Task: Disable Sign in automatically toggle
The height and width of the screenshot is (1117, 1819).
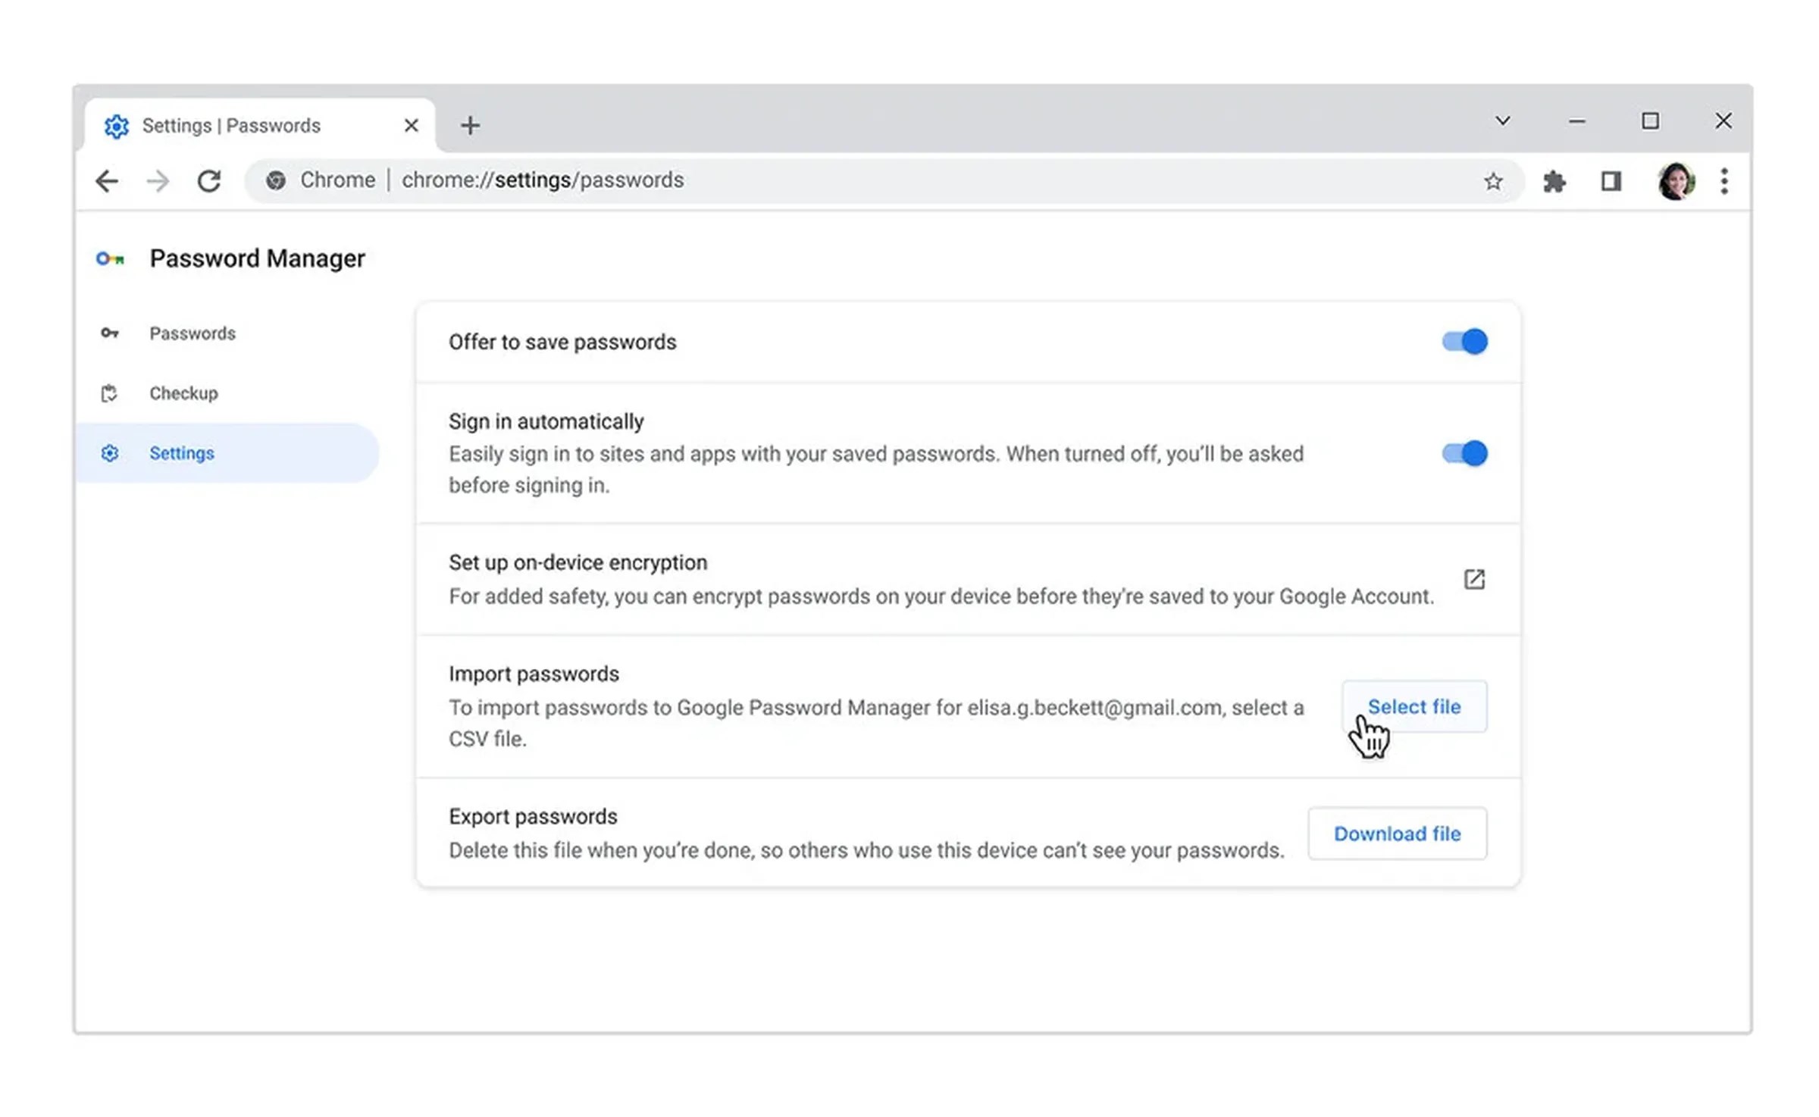Action: coord(1464,453)
